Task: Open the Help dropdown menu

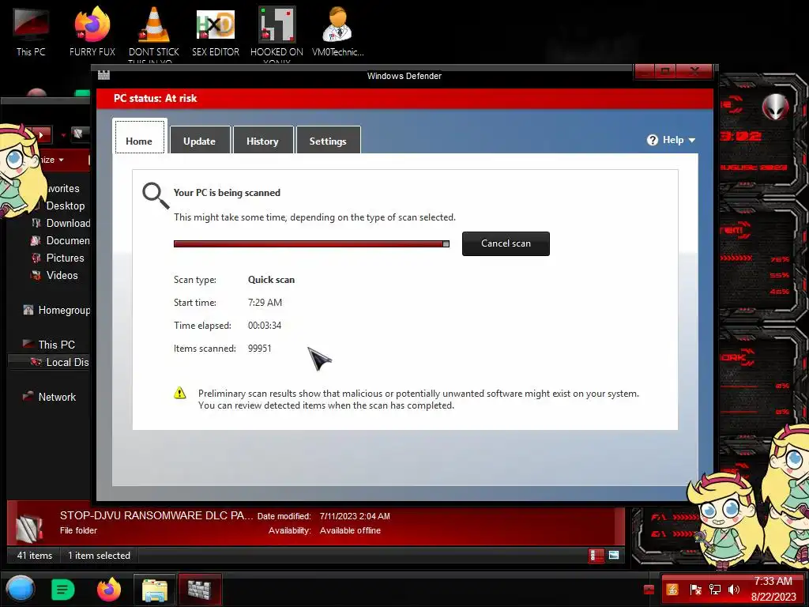Action: coord(672,140)
